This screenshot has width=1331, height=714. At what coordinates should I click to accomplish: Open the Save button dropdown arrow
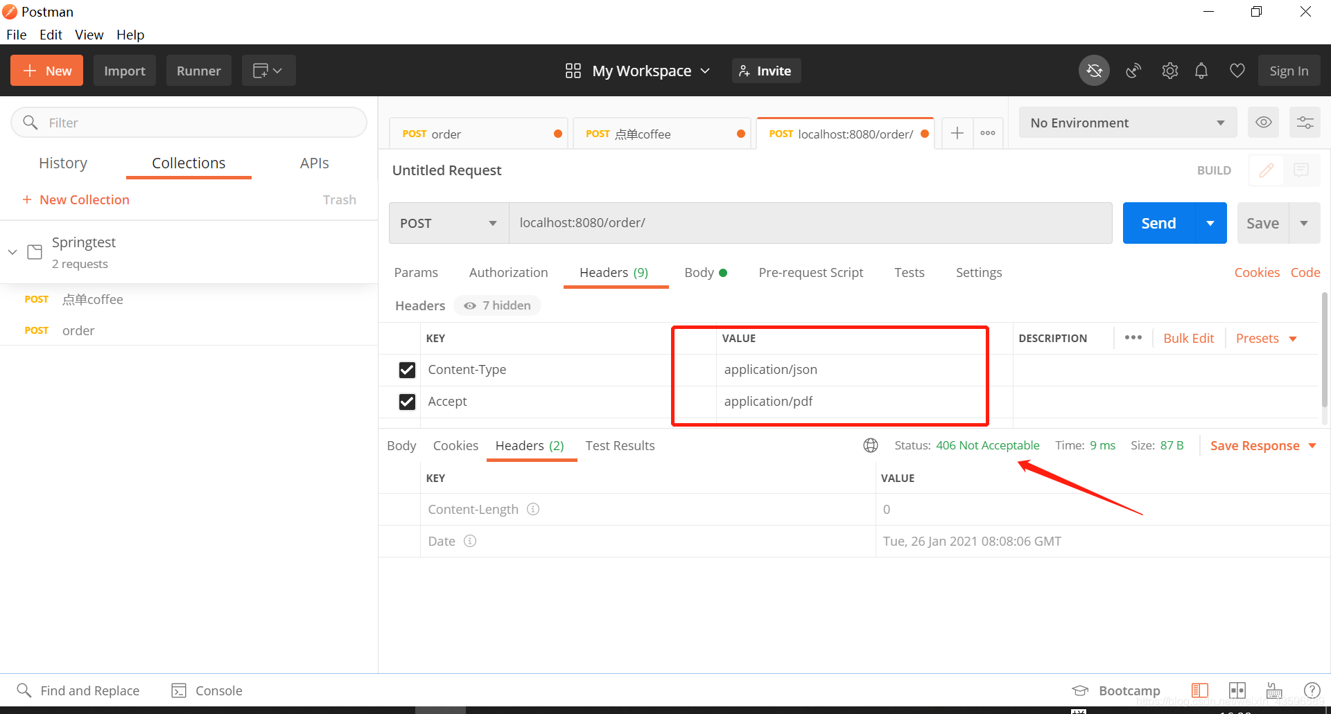pyautogui.click(x=1304, y=223)
